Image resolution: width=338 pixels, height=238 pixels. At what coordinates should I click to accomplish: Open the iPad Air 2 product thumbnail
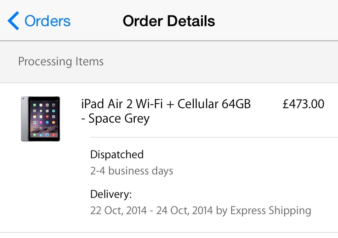40,119
